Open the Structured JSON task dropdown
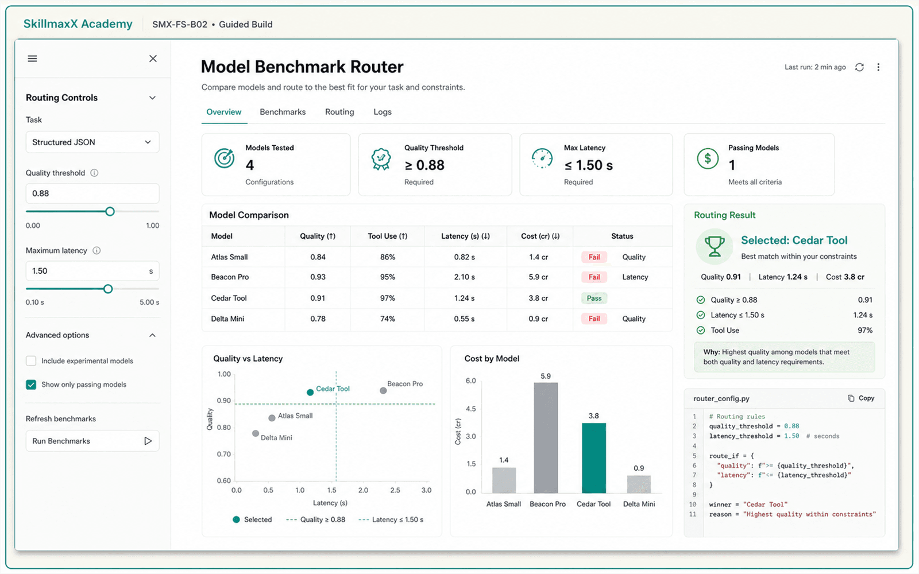 [92, 142]
